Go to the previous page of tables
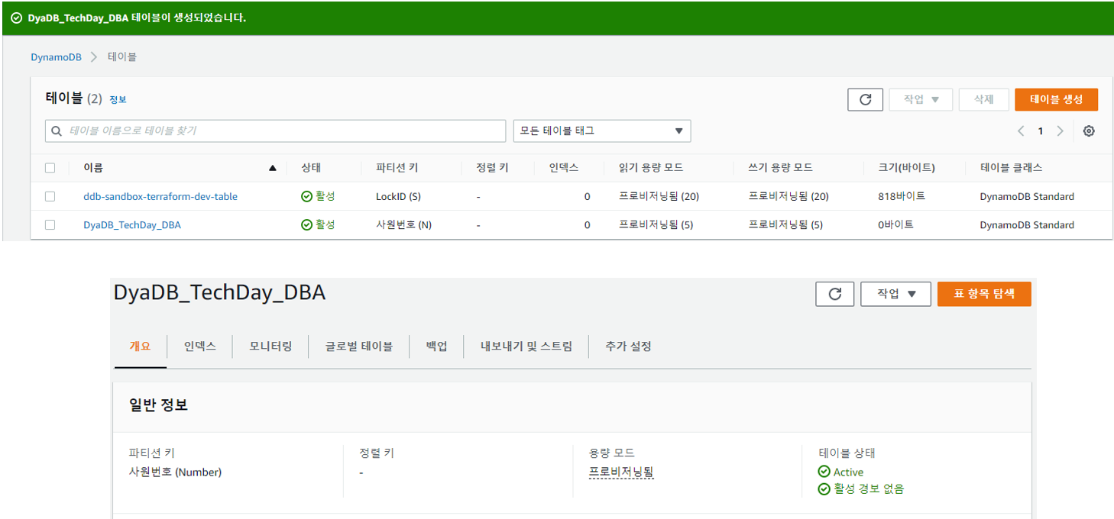The height and width of the screenshot is (519, 1114). [1020, 131]
